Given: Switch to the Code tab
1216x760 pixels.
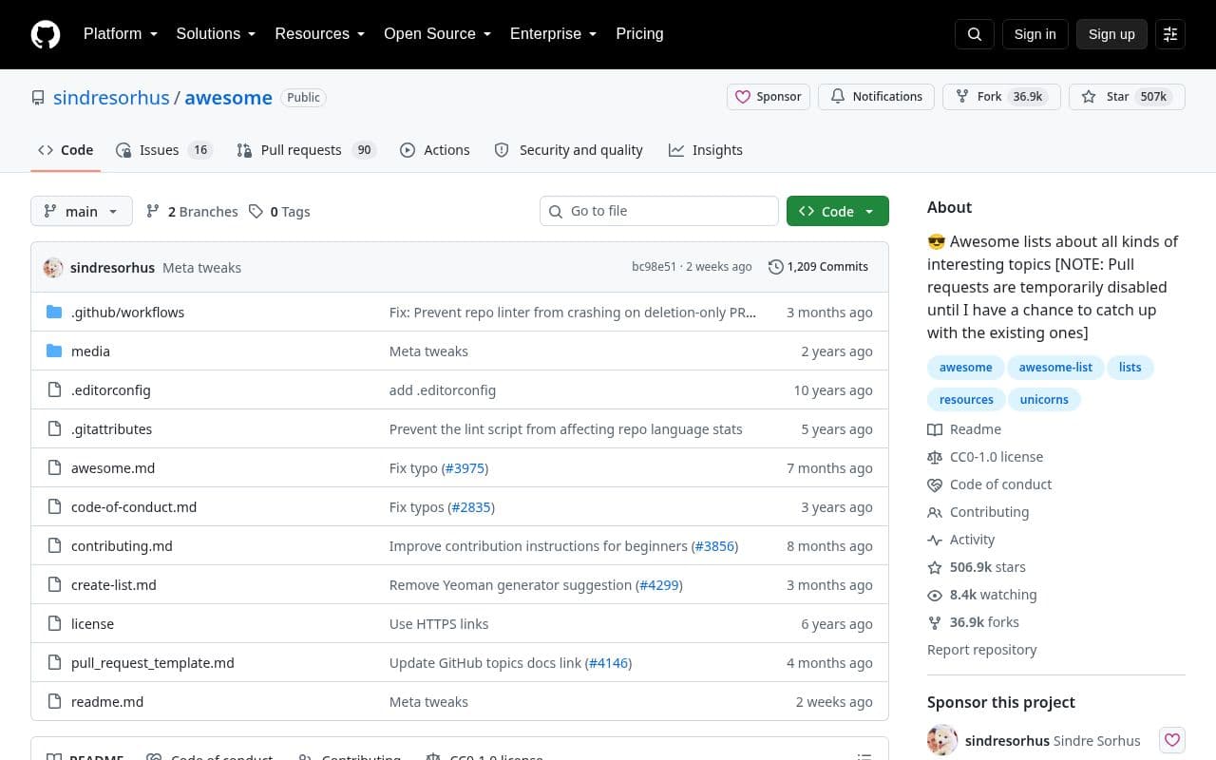Looking at the screenshot, I should [x=66, y=150].
